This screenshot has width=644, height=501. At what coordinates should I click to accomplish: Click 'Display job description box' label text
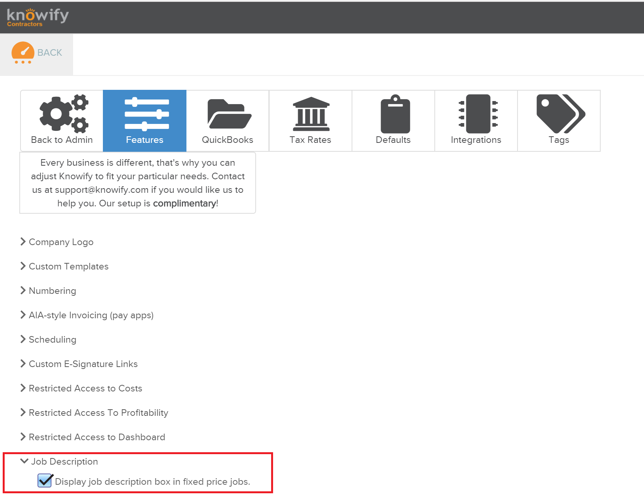(153, 482)
